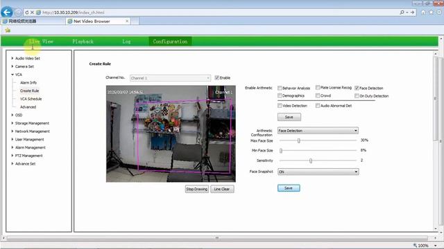Viewport: 444px width, 249px height.
Task: Open the Live View menu
Action: point(41,41)
